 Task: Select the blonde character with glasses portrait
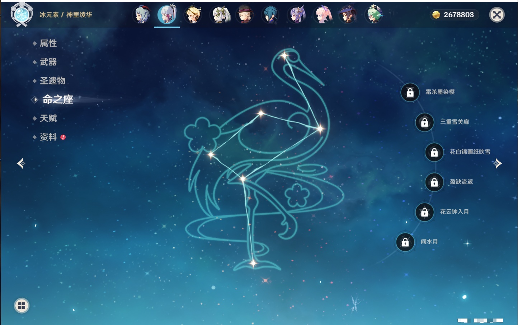(193, 15)
